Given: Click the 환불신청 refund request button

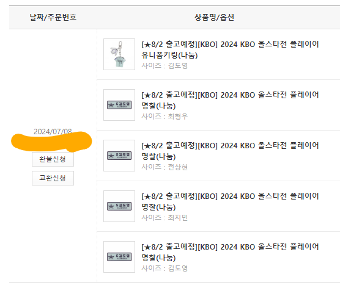Looking at the screenshot, I should (53, 159).
